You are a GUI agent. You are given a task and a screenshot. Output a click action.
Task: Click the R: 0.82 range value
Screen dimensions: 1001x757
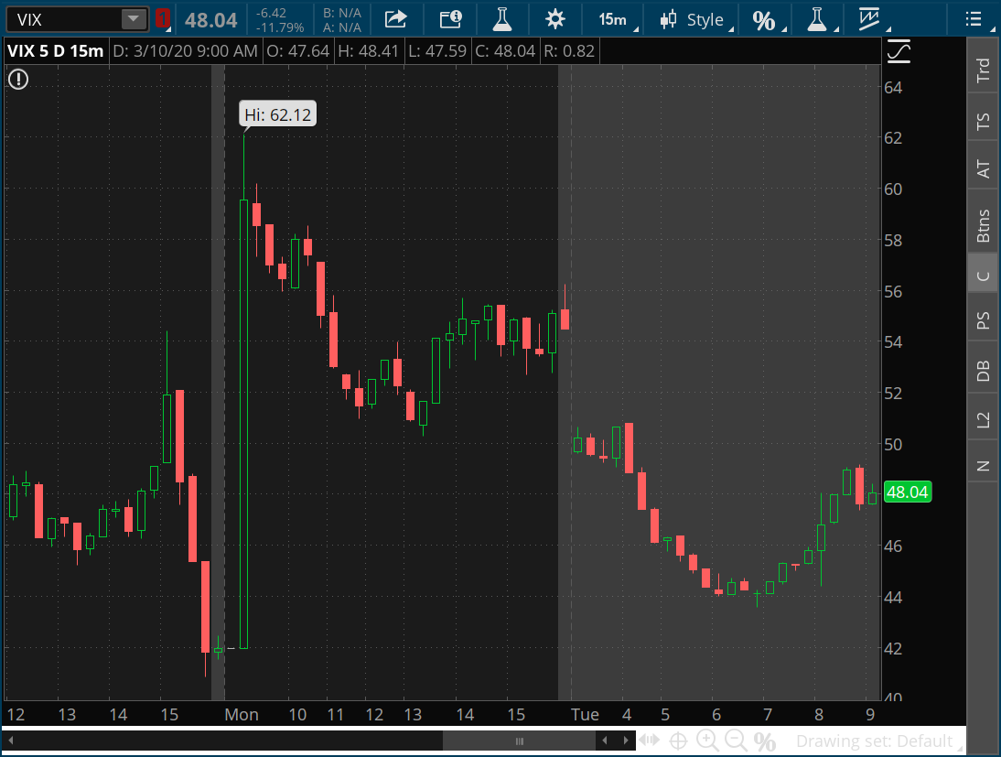tap(569, 51)
